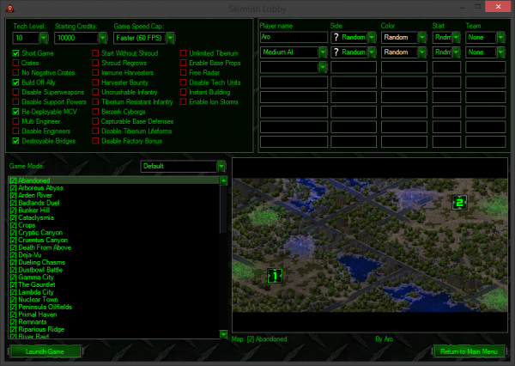Select [2] Riparious Ridge map

point(113,329)
